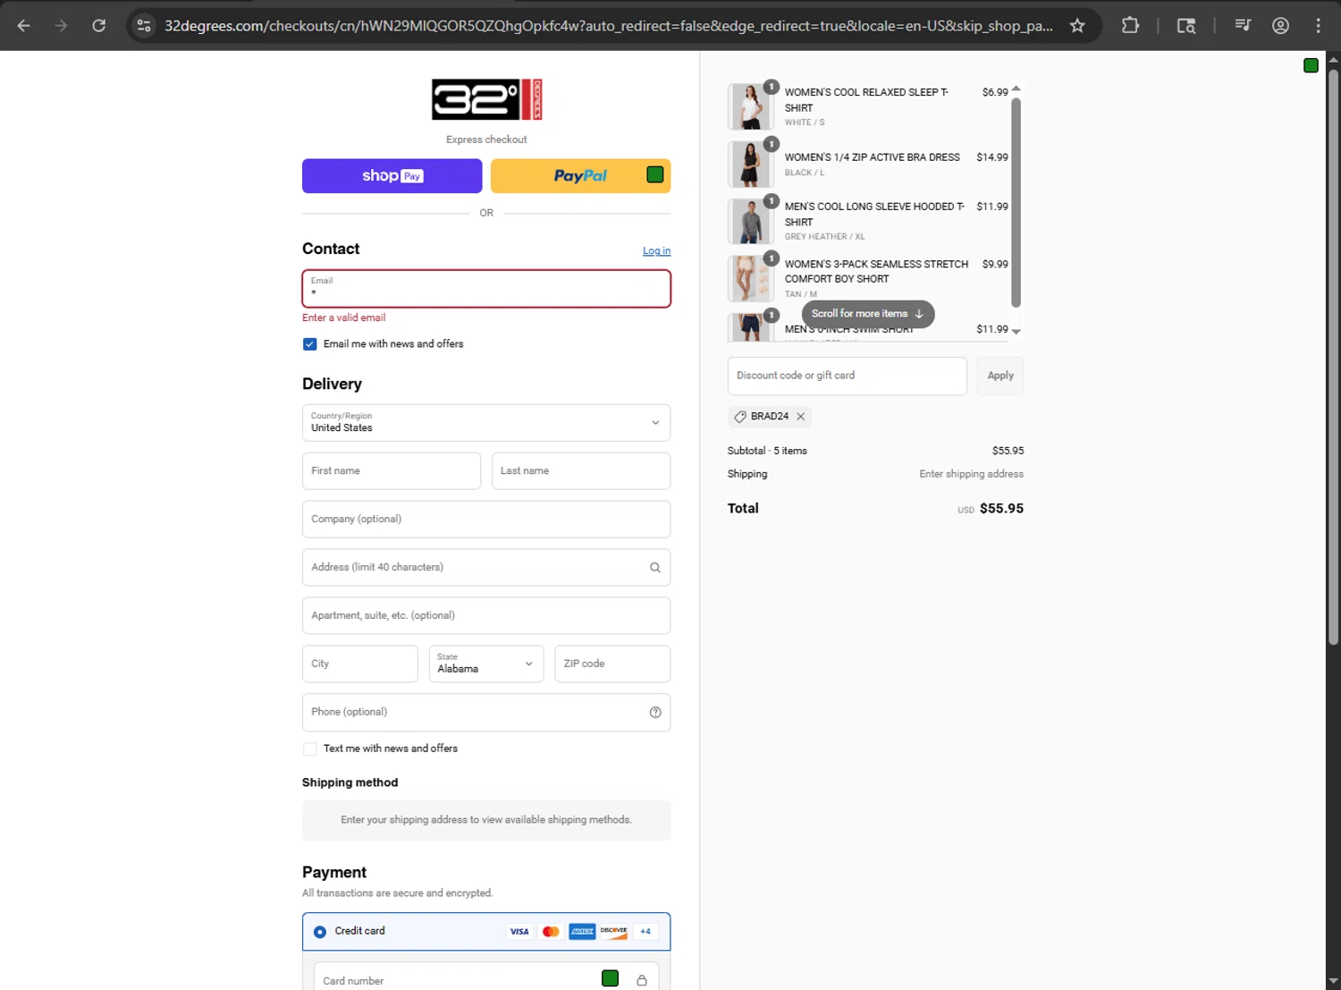Click the cart list scroll up arrow
The image size is (1341, 990).
tap(1016, 89)
